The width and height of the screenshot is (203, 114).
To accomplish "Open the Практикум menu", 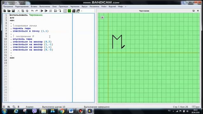I will [63, 6].
